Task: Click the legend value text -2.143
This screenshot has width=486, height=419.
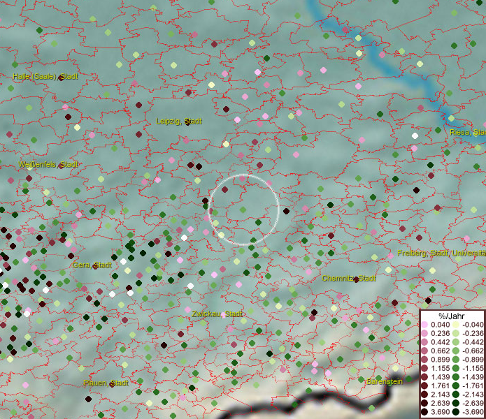Action: (x=473, y=395)
